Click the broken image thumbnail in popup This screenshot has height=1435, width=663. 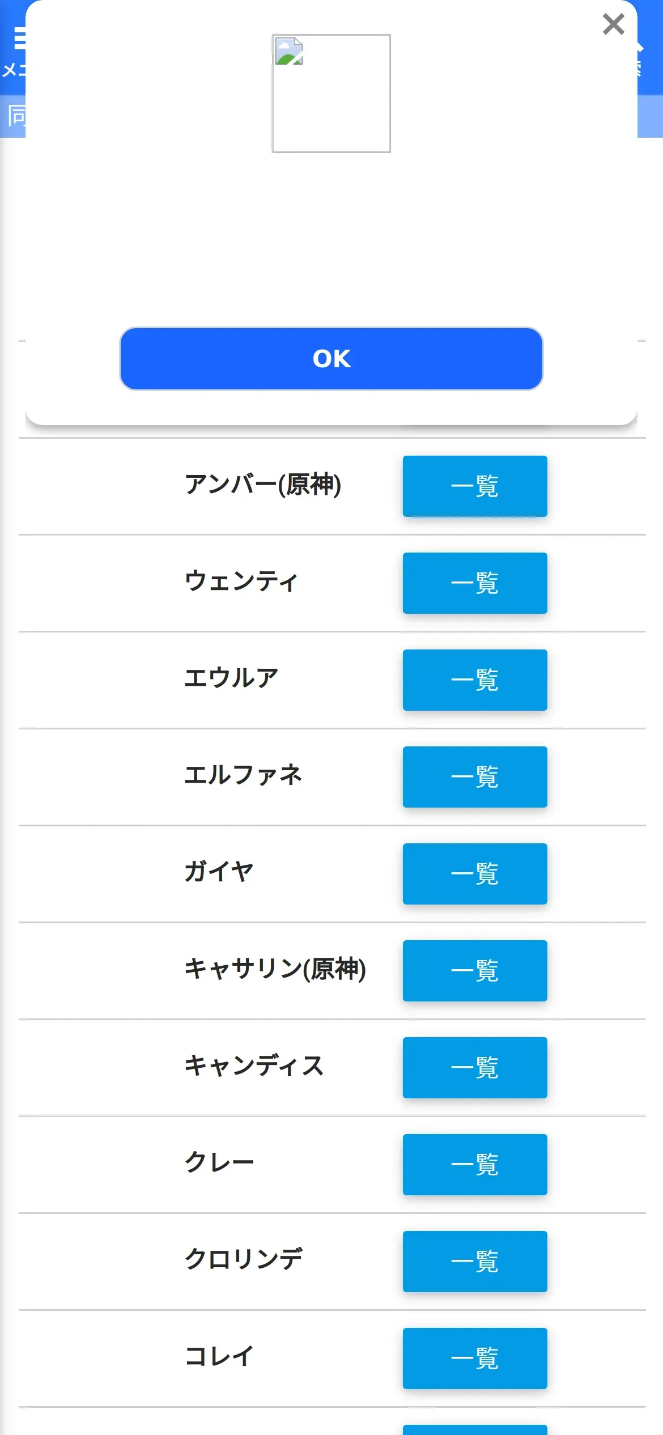click(x=331, y=94)
